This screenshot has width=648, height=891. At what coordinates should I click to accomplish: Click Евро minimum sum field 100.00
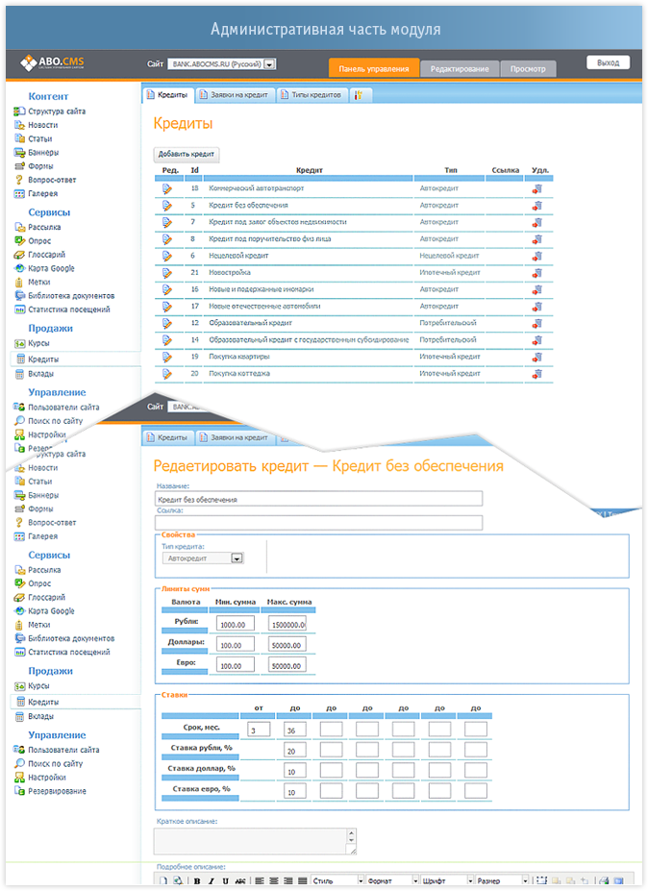[235, 665]
